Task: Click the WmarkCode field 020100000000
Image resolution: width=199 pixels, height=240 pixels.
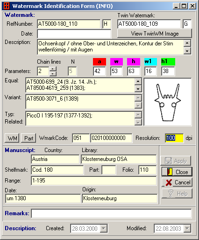Action: point(111,138)
